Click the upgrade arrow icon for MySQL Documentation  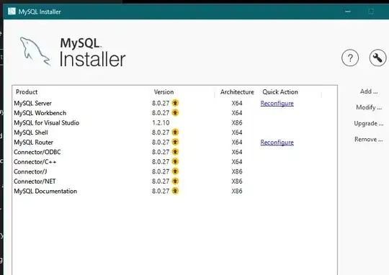[175, 191]
